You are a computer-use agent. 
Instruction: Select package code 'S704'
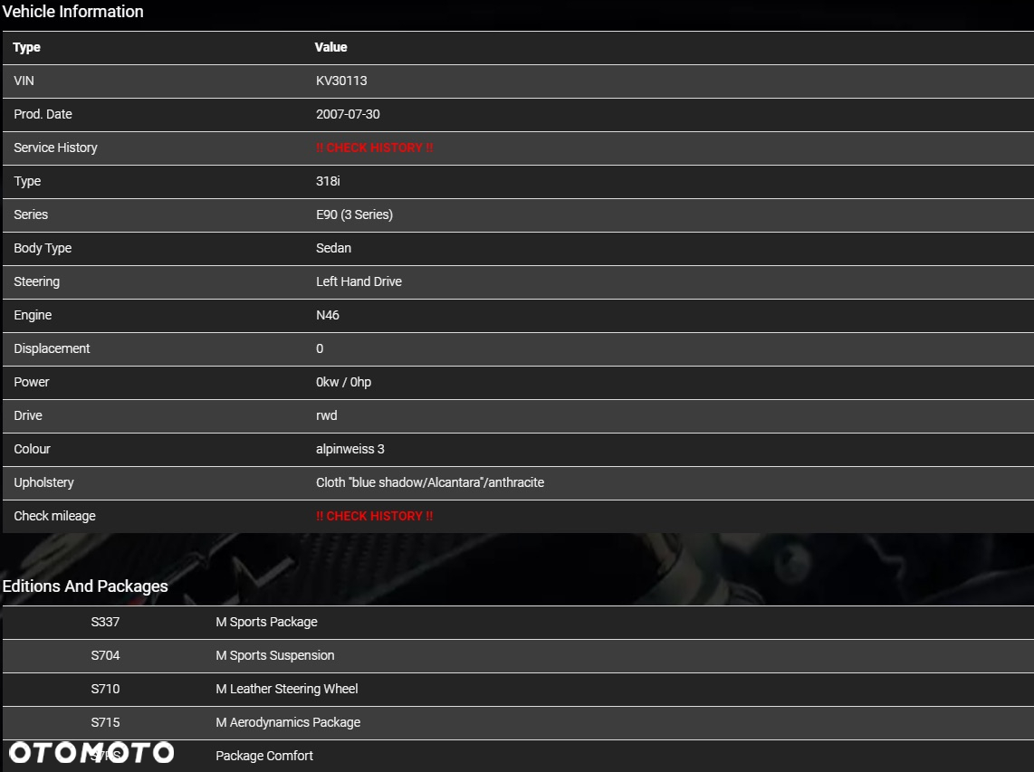pos(106,656)
